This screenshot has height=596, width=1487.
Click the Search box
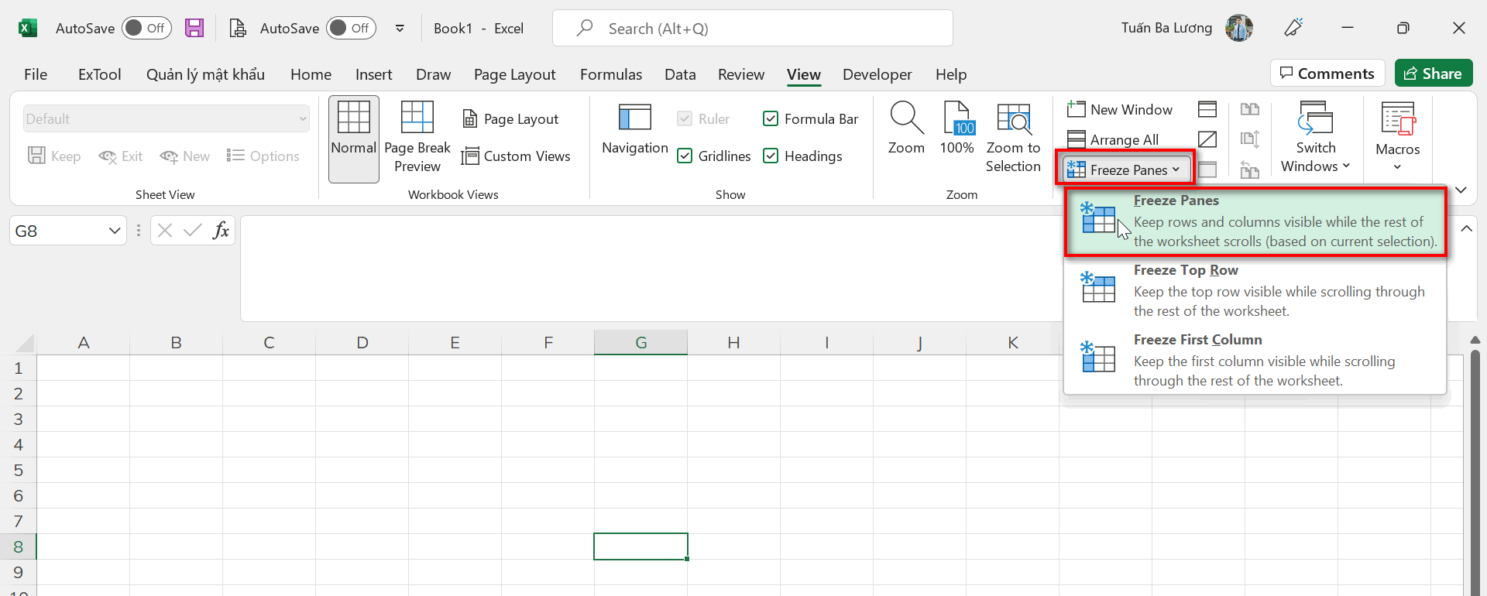752,29
